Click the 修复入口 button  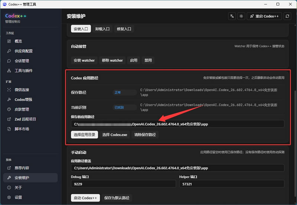pyautogui.click(x=124, y=29)
